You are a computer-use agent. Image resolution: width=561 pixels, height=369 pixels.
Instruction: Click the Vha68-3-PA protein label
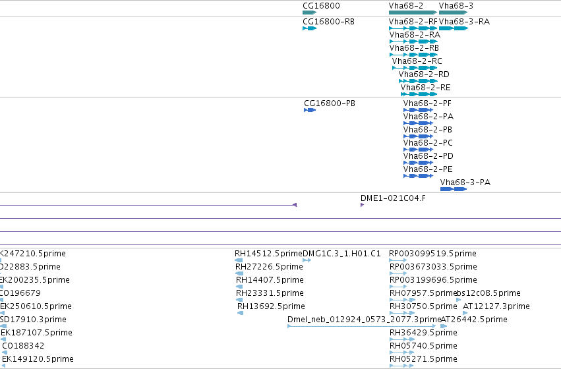pyautogui.click(x=465, y=183)
